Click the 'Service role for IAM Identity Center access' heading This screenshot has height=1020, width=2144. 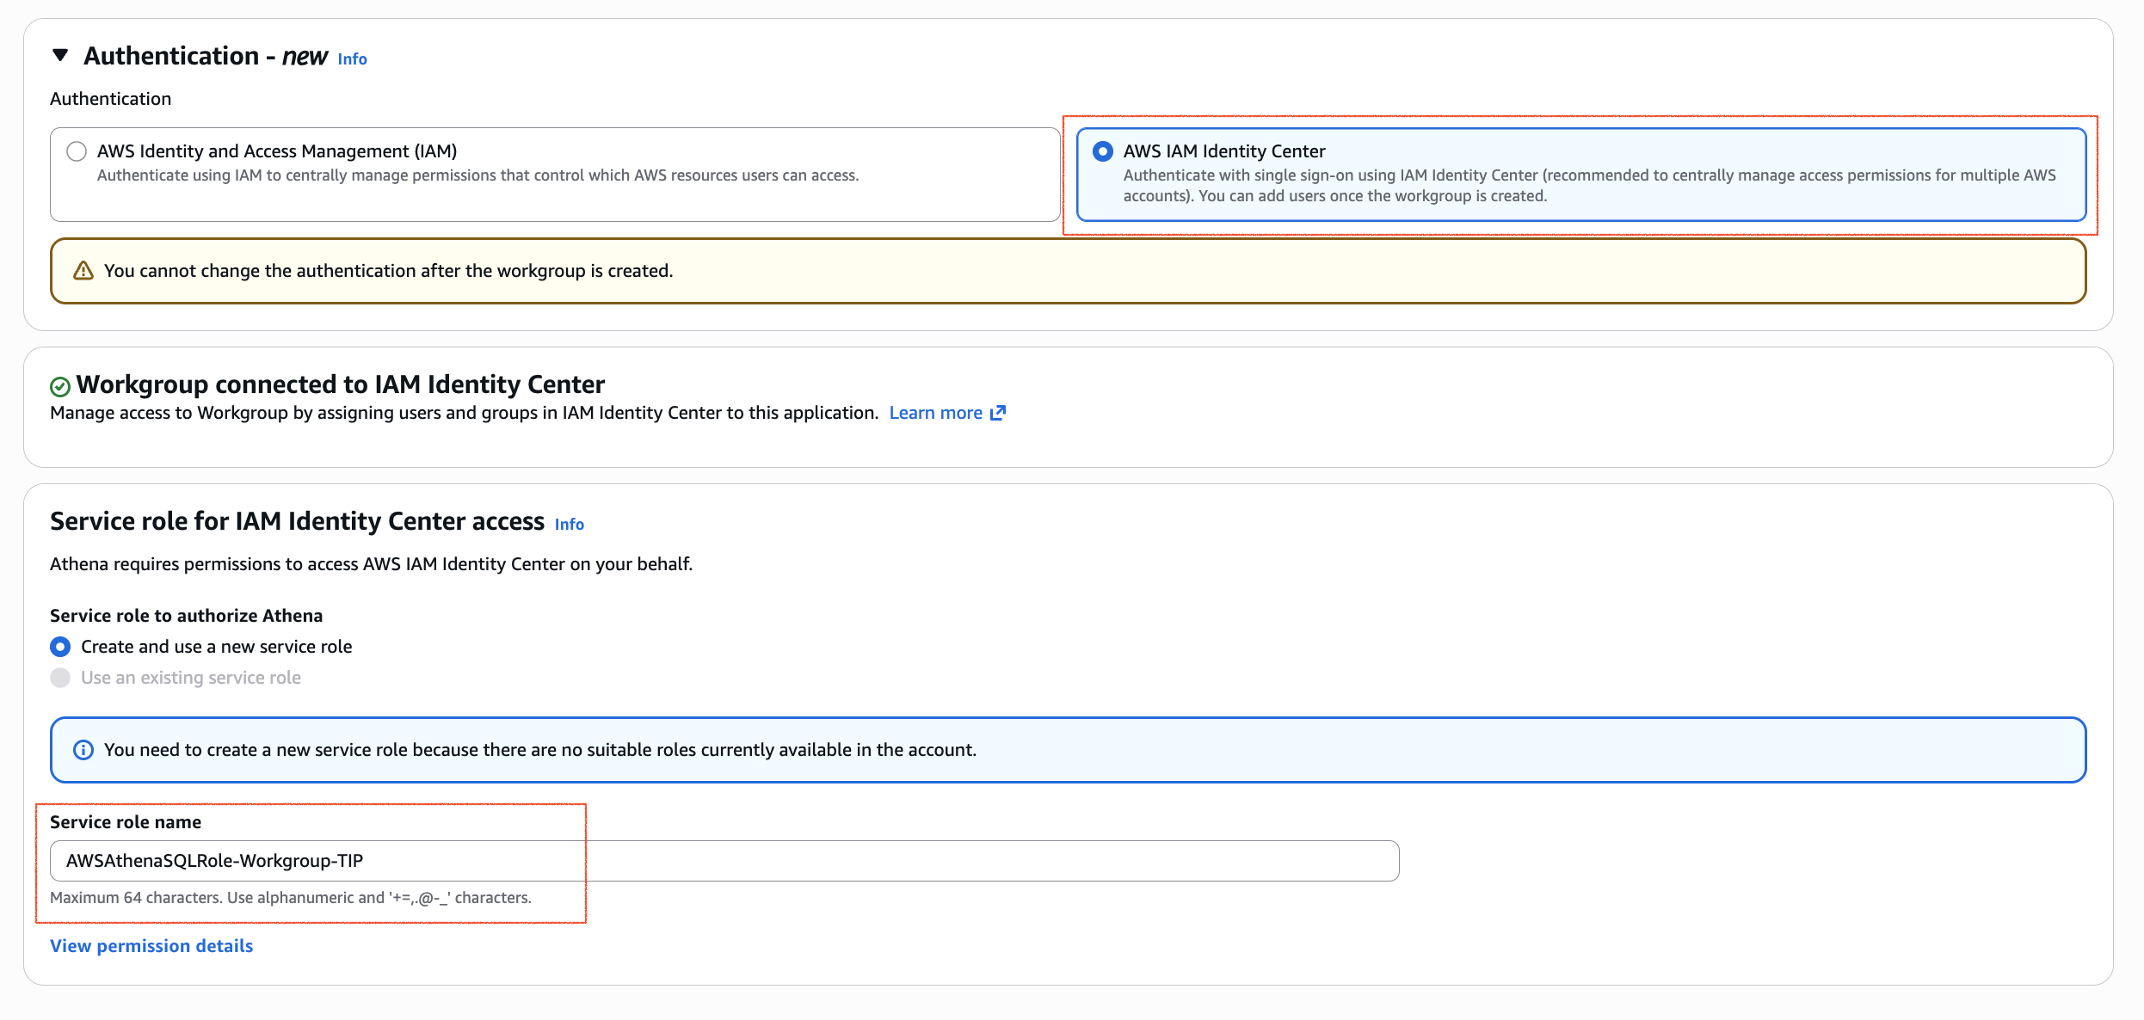298,521
